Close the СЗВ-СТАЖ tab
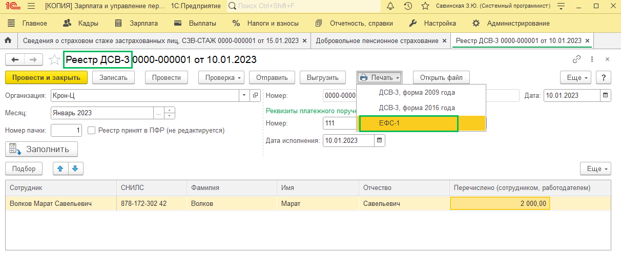The width and height of the screenshot is (621, 254). point(305,40)
